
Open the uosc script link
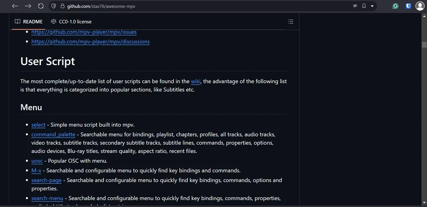(x=37, y=161)
